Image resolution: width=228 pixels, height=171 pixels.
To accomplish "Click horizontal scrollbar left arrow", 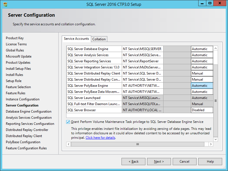I will click(69, 144).
